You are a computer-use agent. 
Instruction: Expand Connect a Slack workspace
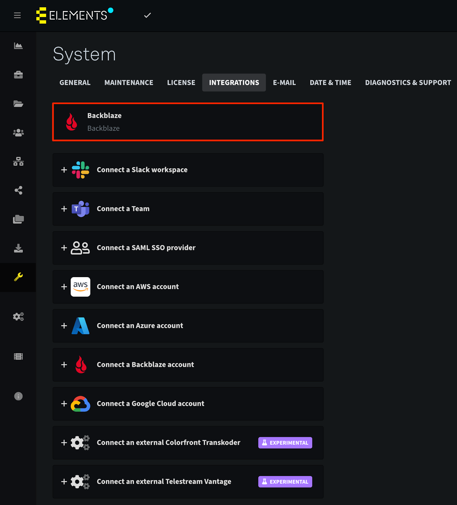tap(188, 170)
